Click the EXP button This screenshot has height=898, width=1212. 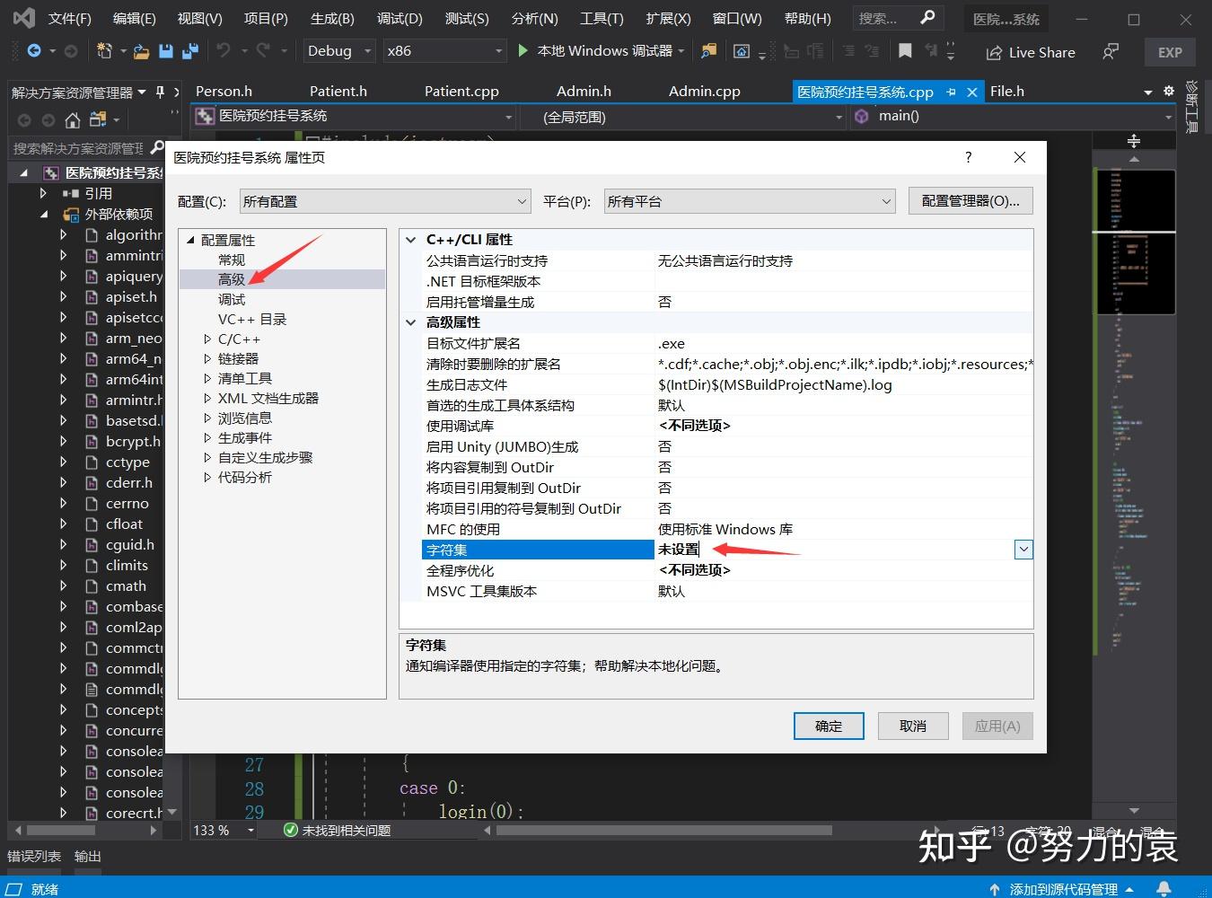[x=1170, y=52]
